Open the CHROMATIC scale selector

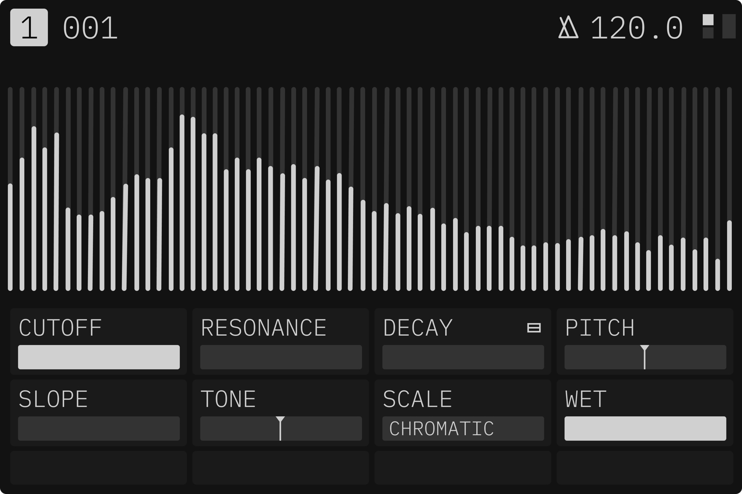(463, 428)
